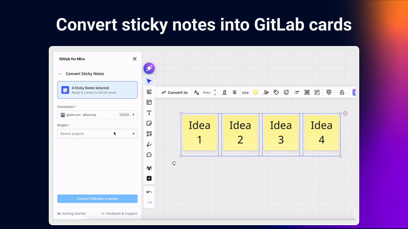The image size is (408, 229).
Task: Click the author/edit pen icon in the toolbar
Action: click(x=266, y=92)
